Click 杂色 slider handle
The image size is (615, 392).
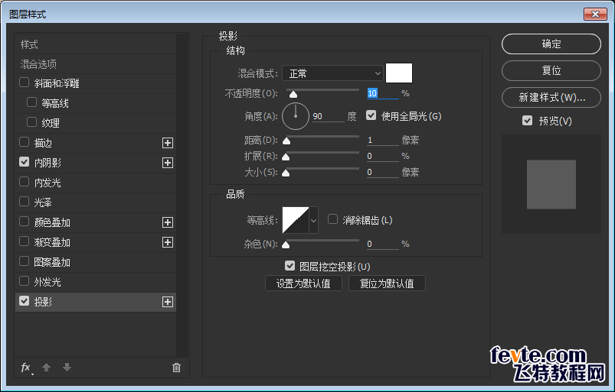[x=286, y=245]
